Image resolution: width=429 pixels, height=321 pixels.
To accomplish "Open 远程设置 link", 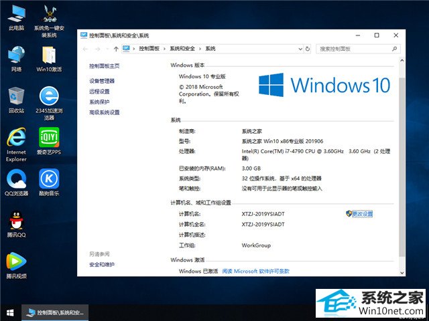I will [x=99, y=92].
